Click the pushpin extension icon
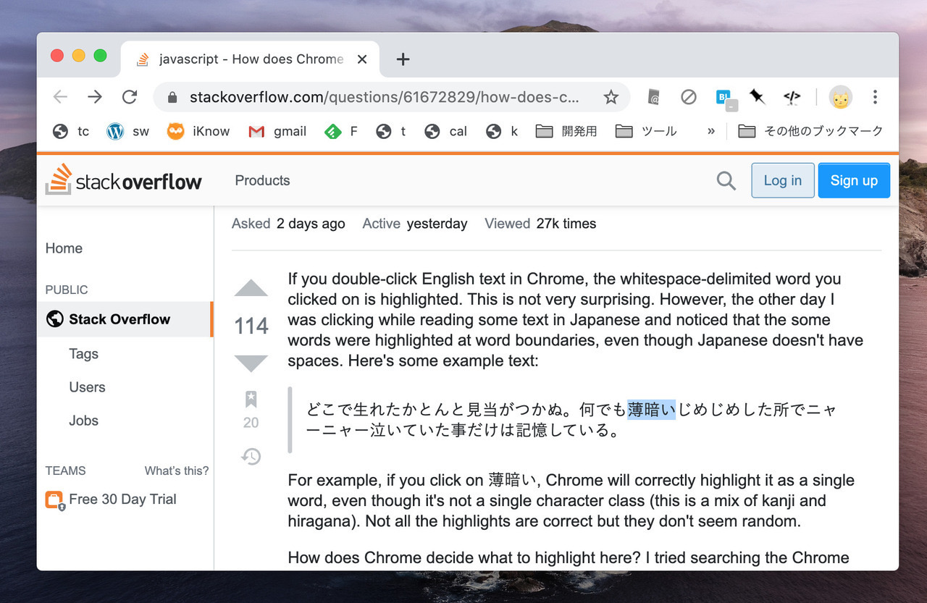 (x=758, y=97)
